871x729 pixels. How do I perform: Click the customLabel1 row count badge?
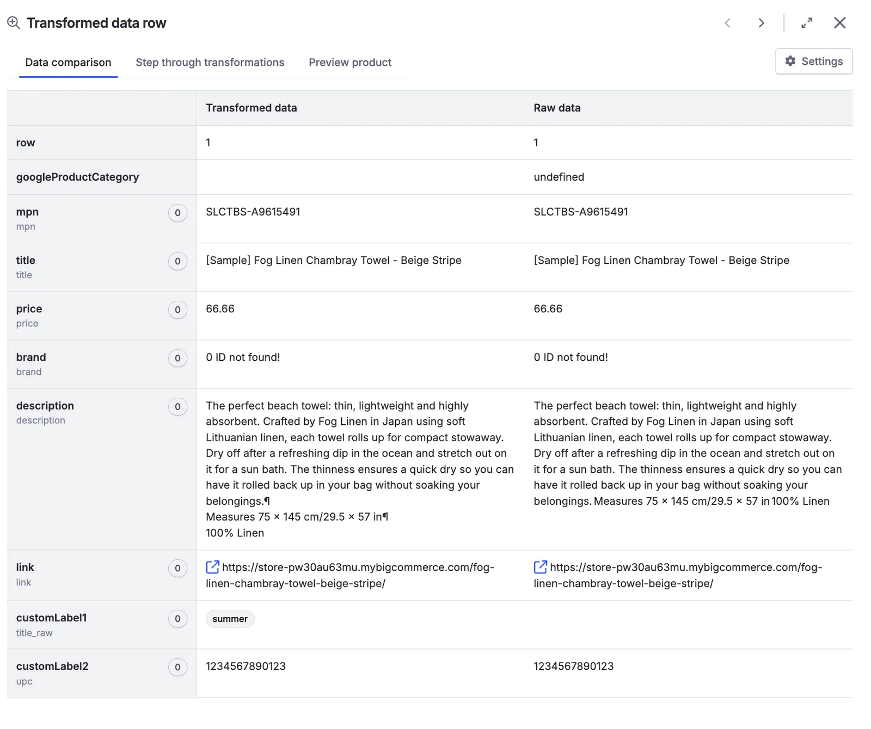click(177, 619)
